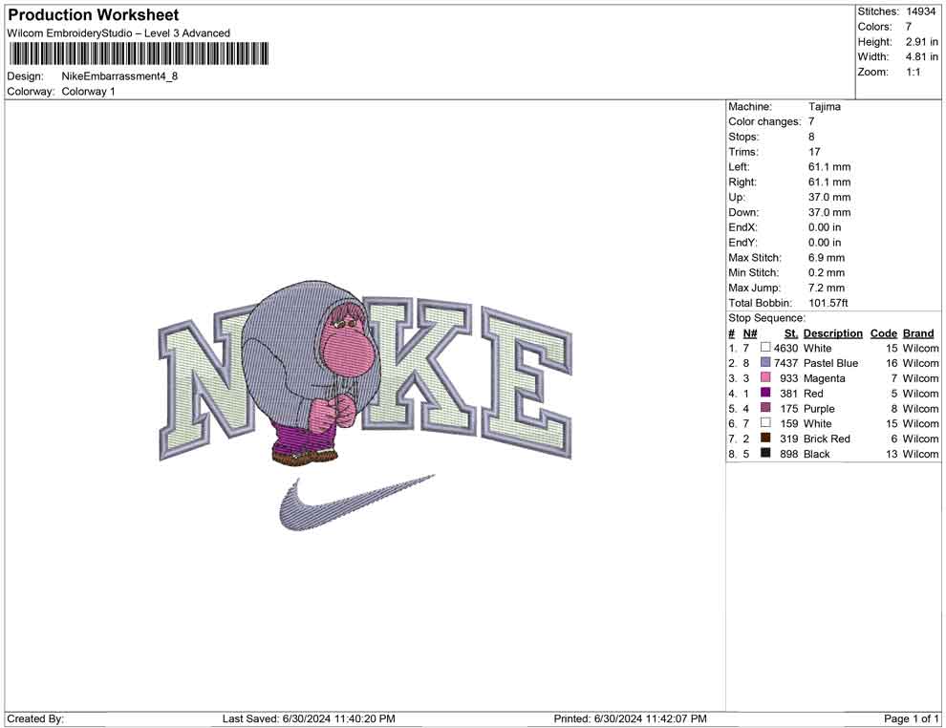Click the Height value 2.91 in
This screenshot has width=946, height=728.
921,42
